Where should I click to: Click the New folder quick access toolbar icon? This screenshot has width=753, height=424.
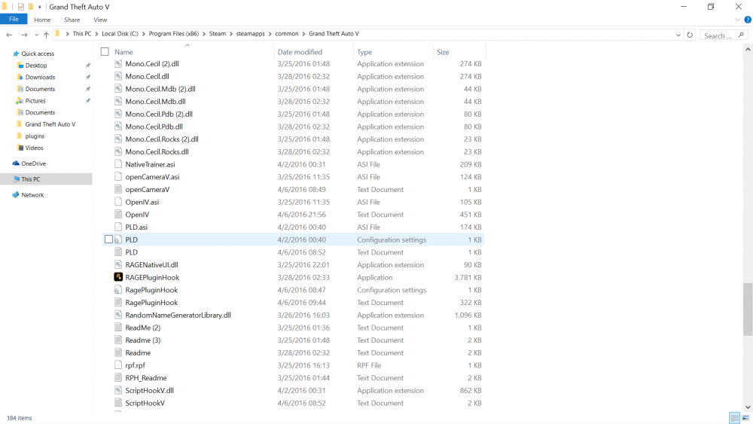31,7
